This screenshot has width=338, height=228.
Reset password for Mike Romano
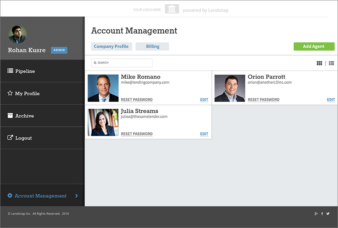coord(137,100)
